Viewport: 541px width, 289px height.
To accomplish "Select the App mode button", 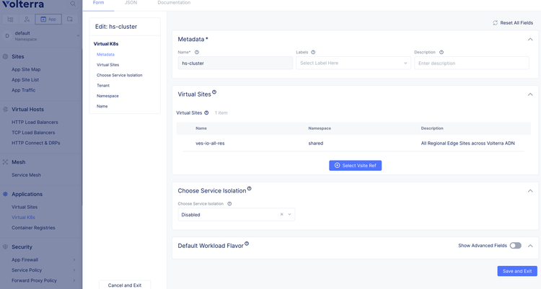I will [48, 19].
